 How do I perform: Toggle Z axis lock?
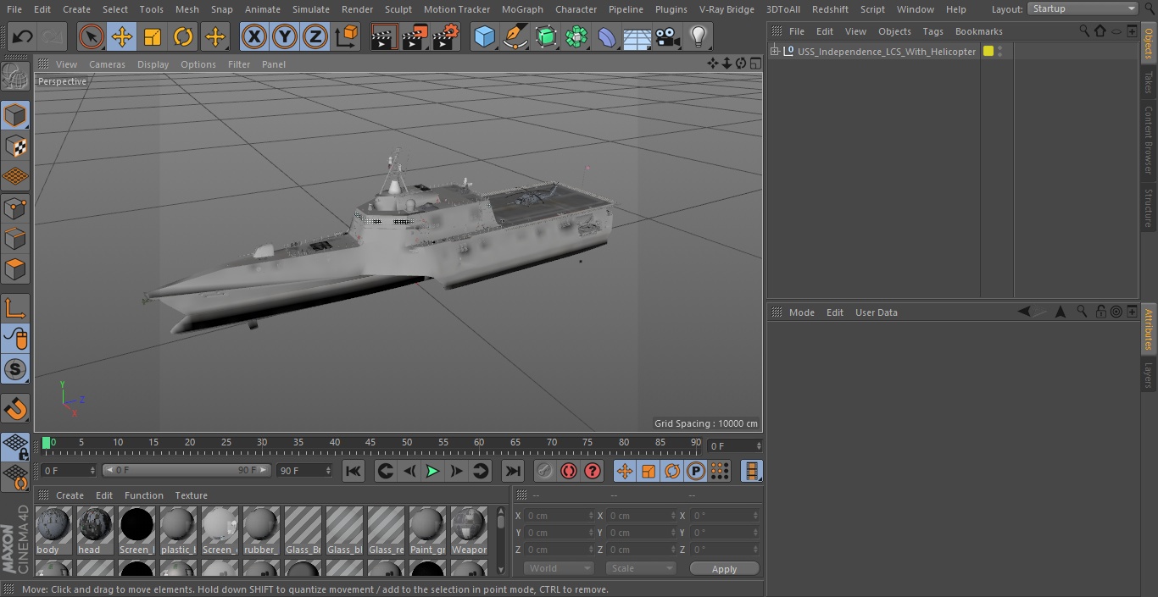point(315,36)
